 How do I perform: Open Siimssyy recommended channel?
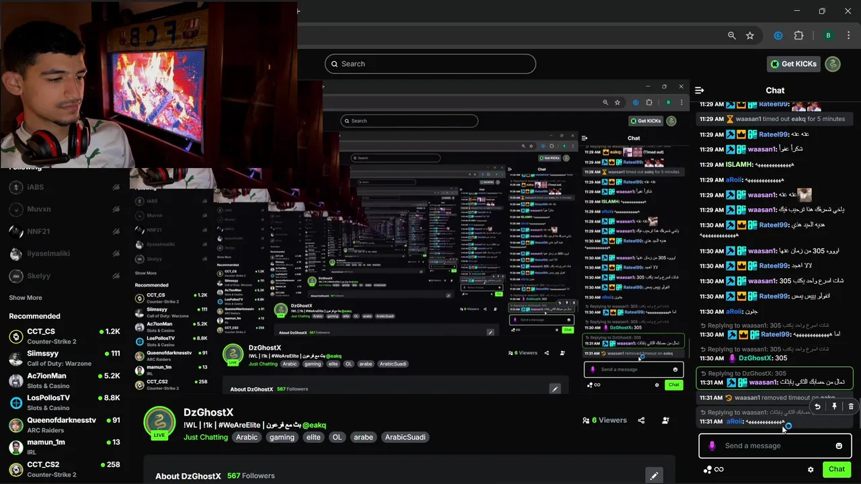[64, 358]
